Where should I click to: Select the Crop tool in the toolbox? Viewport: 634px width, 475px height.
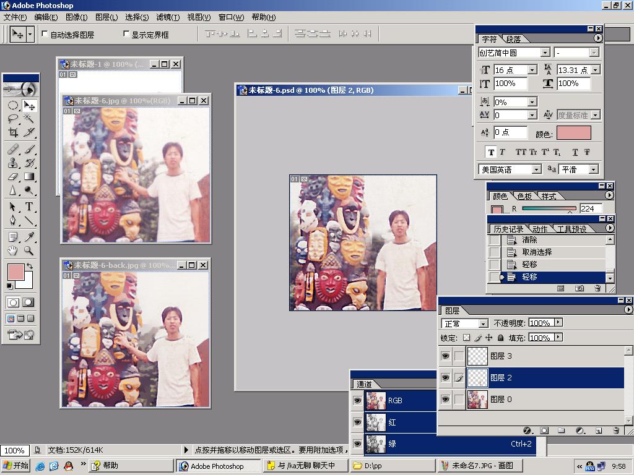[12, 132]
